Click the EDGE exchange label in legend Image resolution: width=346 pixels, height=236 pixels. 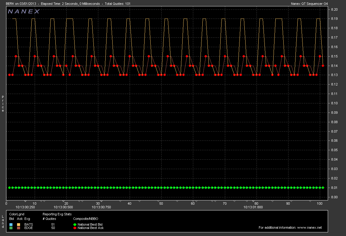point(29,228)
